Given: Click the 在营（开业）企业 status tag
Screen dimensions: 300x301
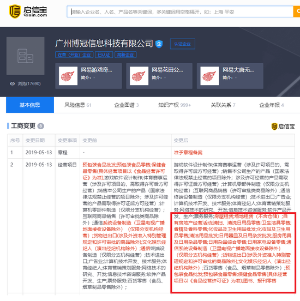Looking at the screenshot, I should coord(74,55).
